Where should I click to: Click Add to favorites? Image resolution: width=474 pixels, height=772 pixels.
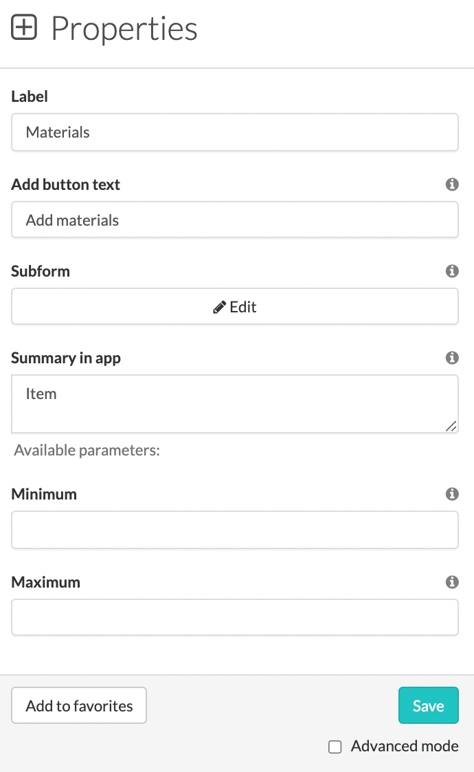coord(78,705)
